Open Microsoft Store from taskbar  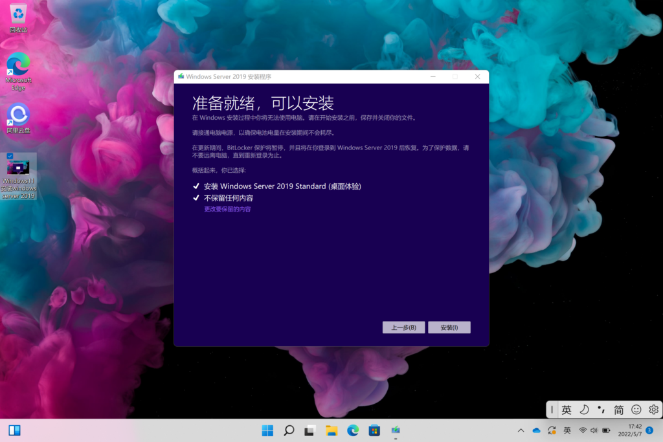374,430
